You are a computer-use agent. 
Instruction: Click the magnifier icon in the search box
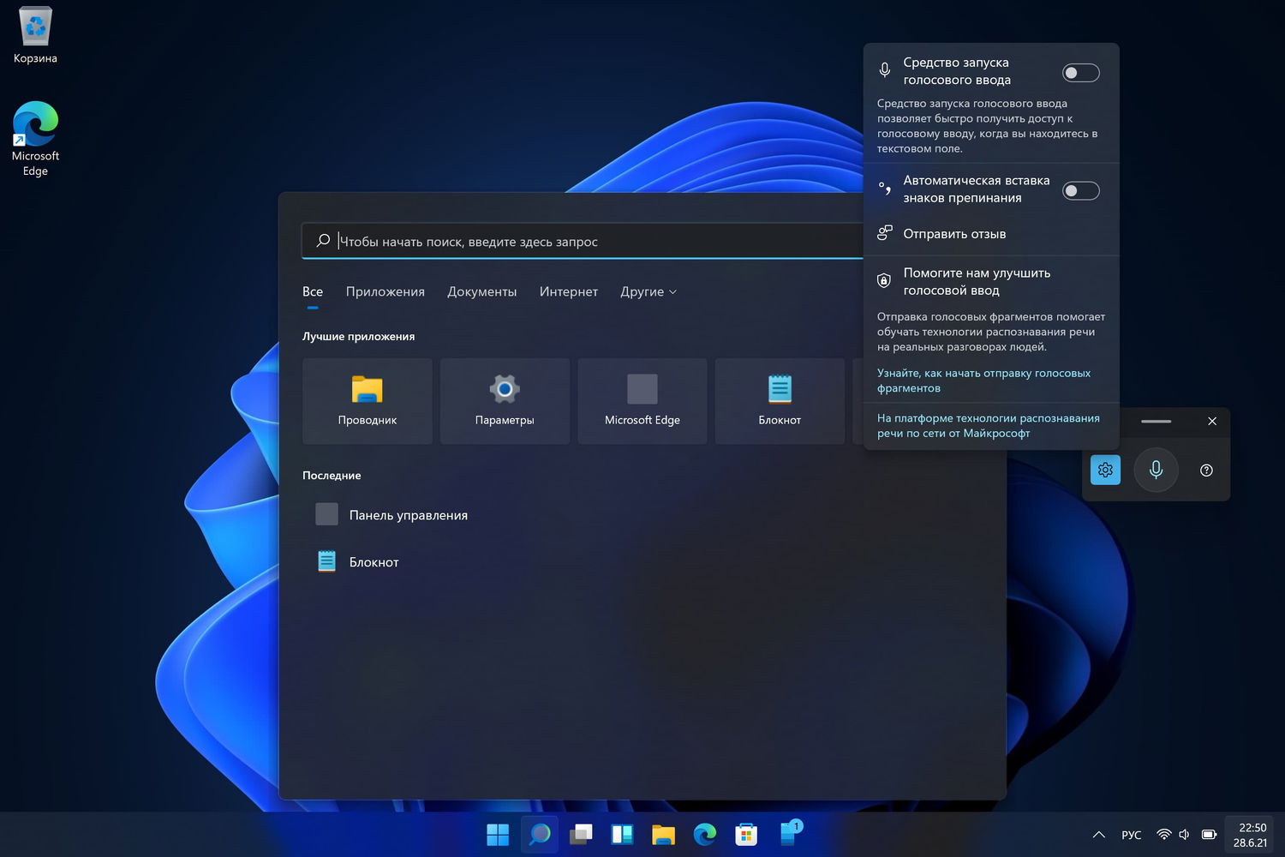click(x=323, y=241)
